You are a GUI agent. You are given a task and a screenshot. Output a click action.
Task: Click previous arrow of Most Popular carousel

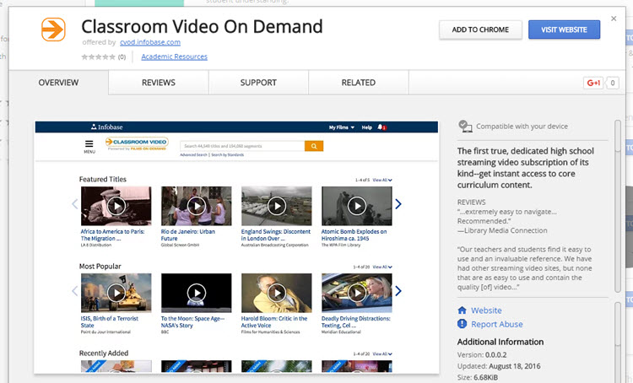[x=74, y=291]
